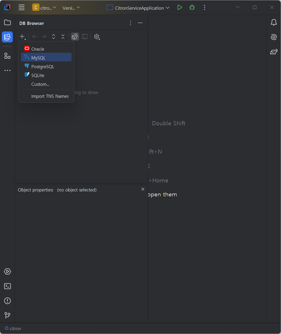Image resolution: width=281 pixels, height=334 pixels.
Task: Open the Services tool window icon
Action: tap(7, 271)
